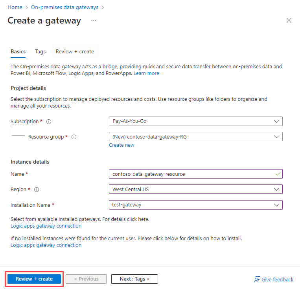
Task: Open the Resource group dropdown
Action: coord(196,137)
